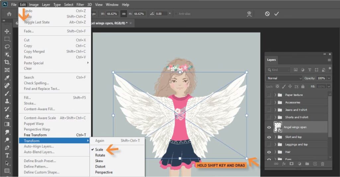Click the layers panel scrollbar
The width and height of the screenshot is (340, 177).
(x=329, y=116)
